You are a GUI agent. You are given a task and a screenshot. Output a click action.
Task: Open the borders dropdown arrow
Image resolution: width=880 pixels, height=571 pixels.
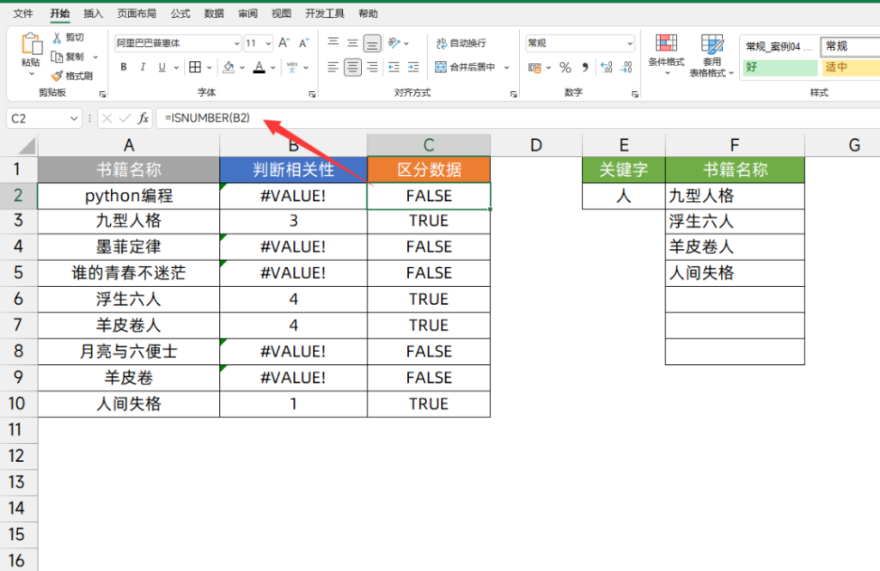coord(210,67)
